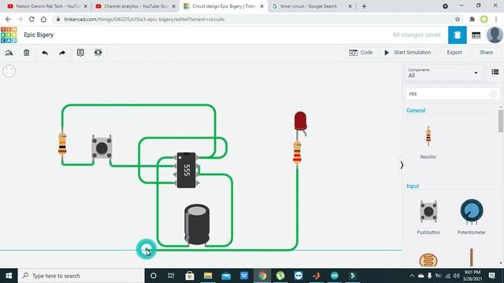The image size is (504, 283).
Task: Click the General category heading
Action: tap(416, 110)
